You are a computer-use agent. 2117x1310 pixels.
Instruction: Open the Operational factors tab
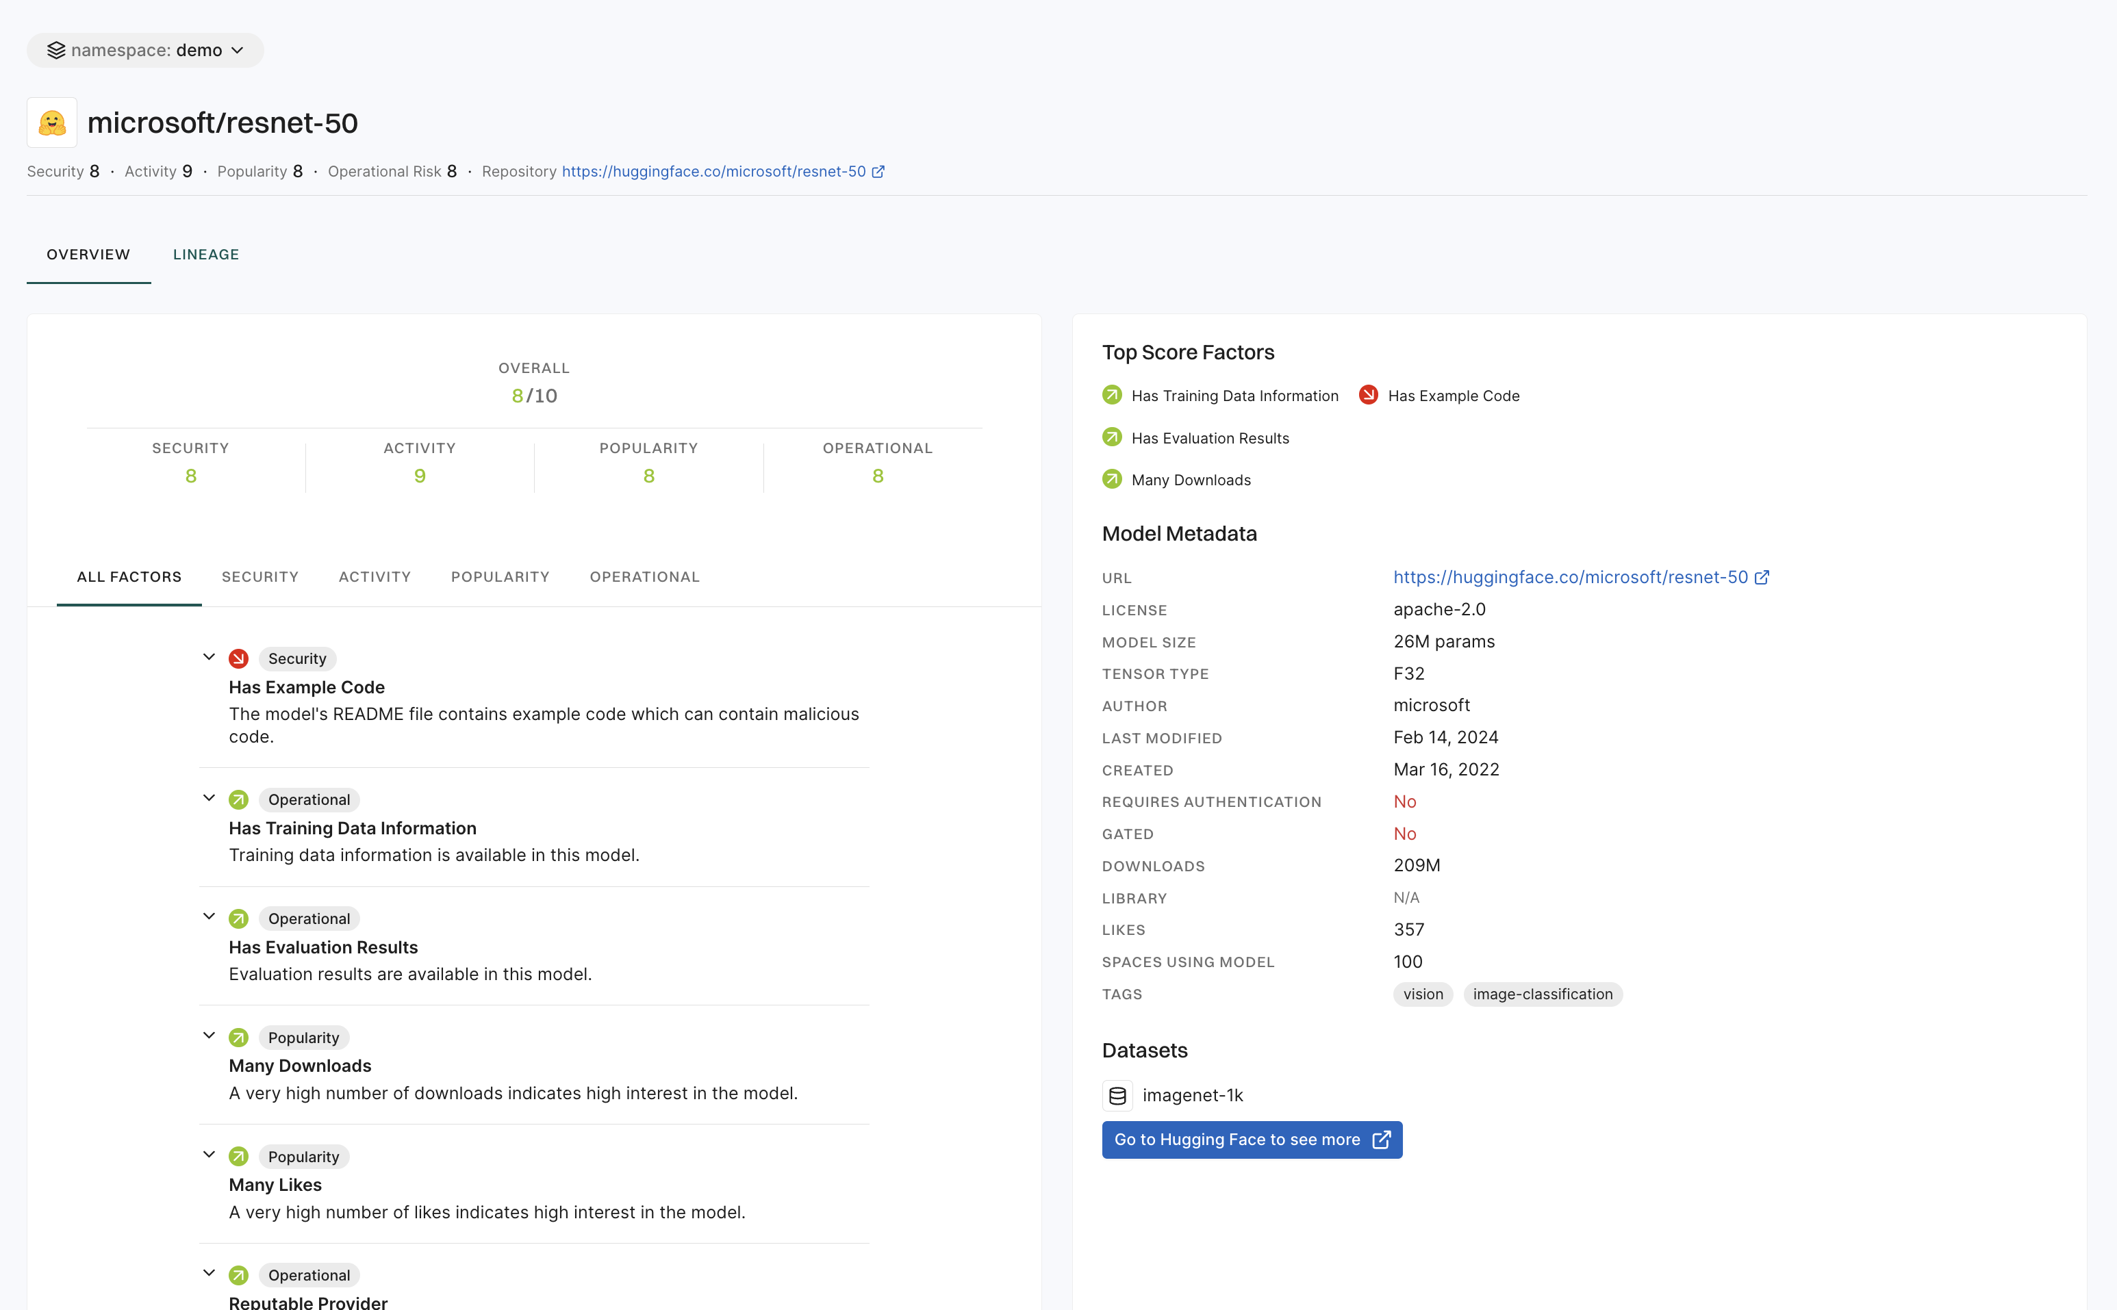tap(644, 577)
